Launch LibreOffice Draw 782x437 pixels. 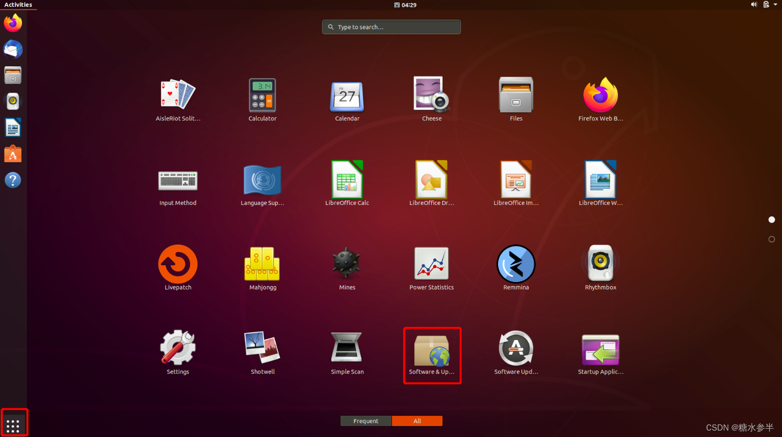432,183
